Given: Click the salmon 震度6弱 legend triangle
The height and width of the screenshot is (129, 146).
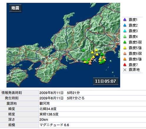Looking at the screenshot, I should (125, 53).
